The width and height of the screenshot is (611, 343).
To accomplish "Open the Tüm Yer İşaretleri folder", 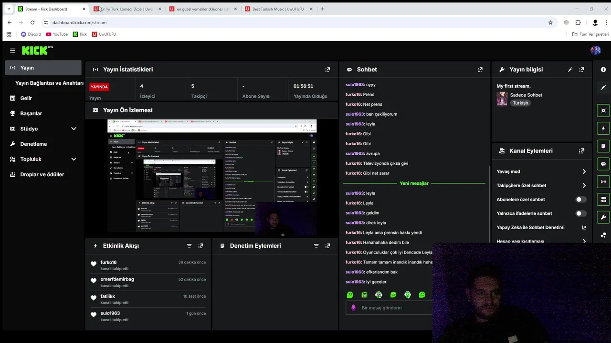I will [590, 34].
